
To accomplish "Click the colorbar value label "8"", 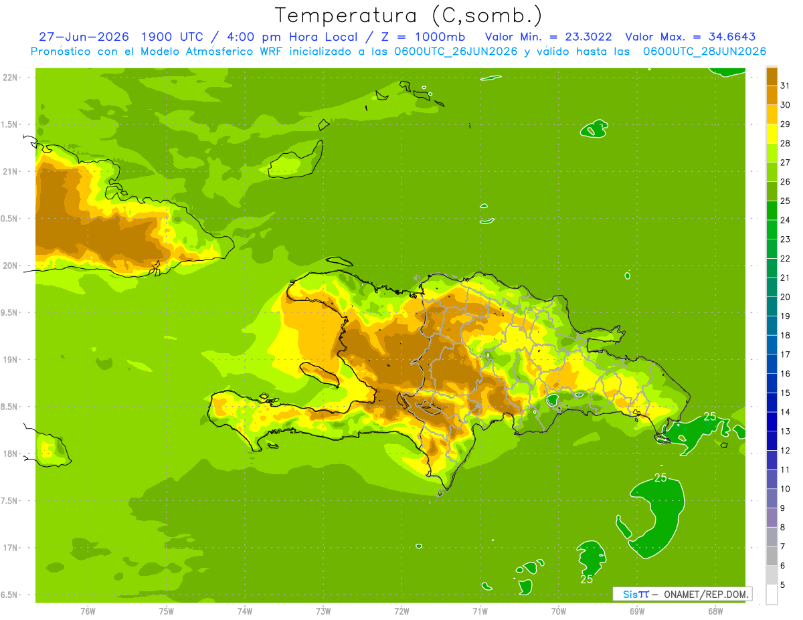I will click(x=783, y=528).
